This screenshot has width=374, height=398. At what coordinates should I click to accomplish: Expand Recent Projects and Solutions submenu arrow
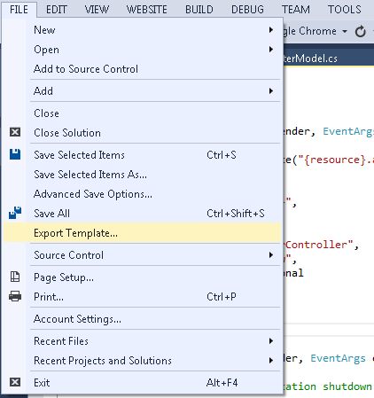tap(271, 361)
